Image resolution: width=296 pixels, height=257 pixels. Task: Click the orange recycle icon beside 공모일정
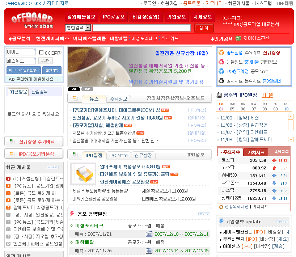click(x=221, y=52)
